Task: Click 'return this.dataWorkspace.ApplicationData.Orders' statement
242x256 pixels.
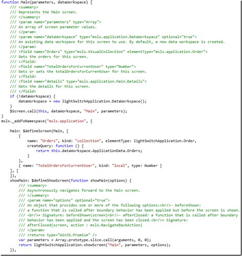Action: tap(89, 151)
